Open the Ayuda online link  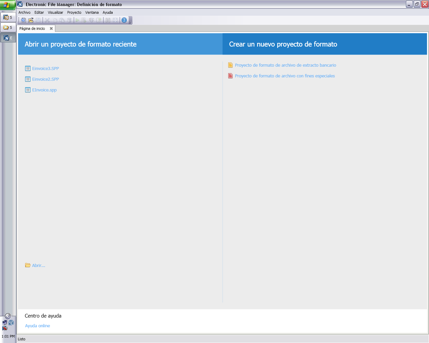point(37,326)
